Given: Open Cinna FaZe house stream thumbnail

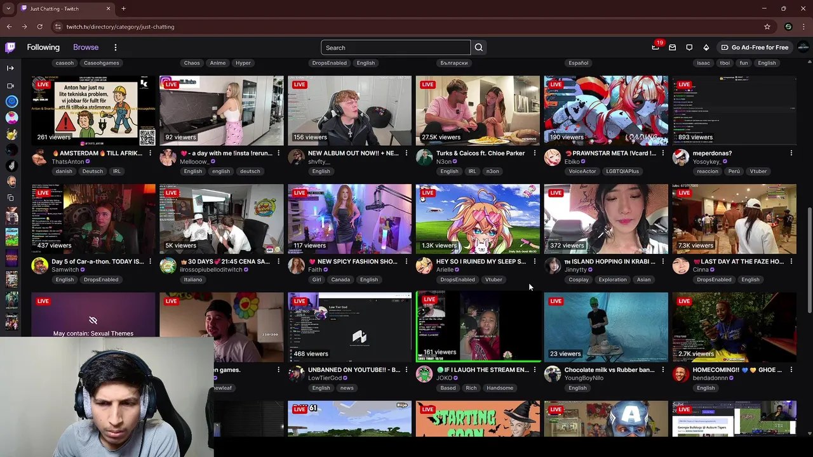Looking at the screenshot, I should [734, 219].
